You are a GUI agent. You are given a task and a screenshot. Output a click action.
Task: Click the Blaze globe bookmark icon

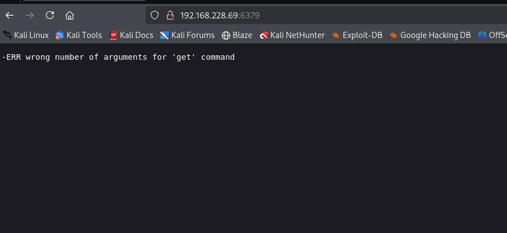click(226, 35)
